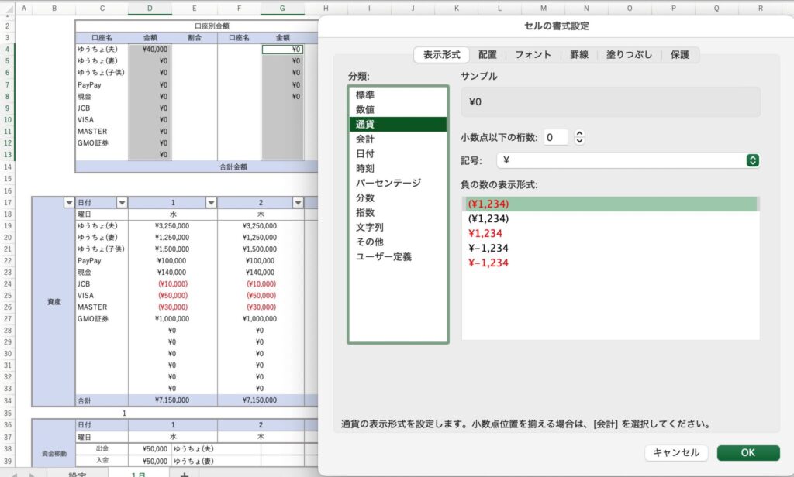Select the 塗りつぶし tab
The width and height of the screenshot is (794, 477).
629,55
